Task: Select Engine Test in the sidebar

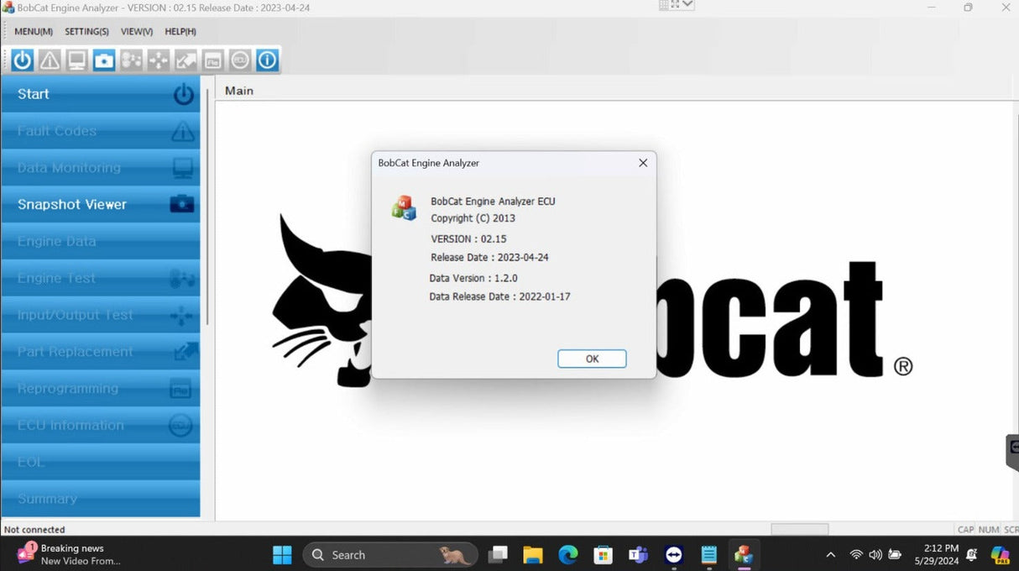Action: tap(101, 278)
